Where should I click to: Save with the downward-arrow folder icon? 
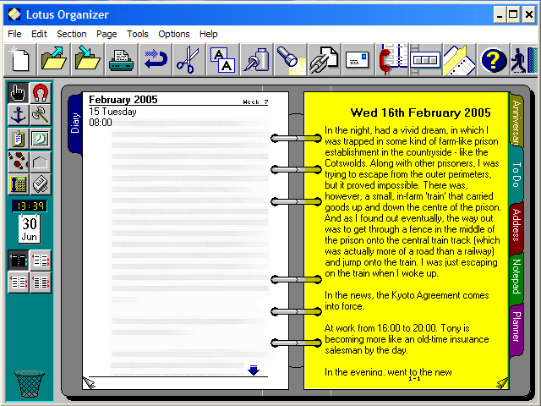88,60
